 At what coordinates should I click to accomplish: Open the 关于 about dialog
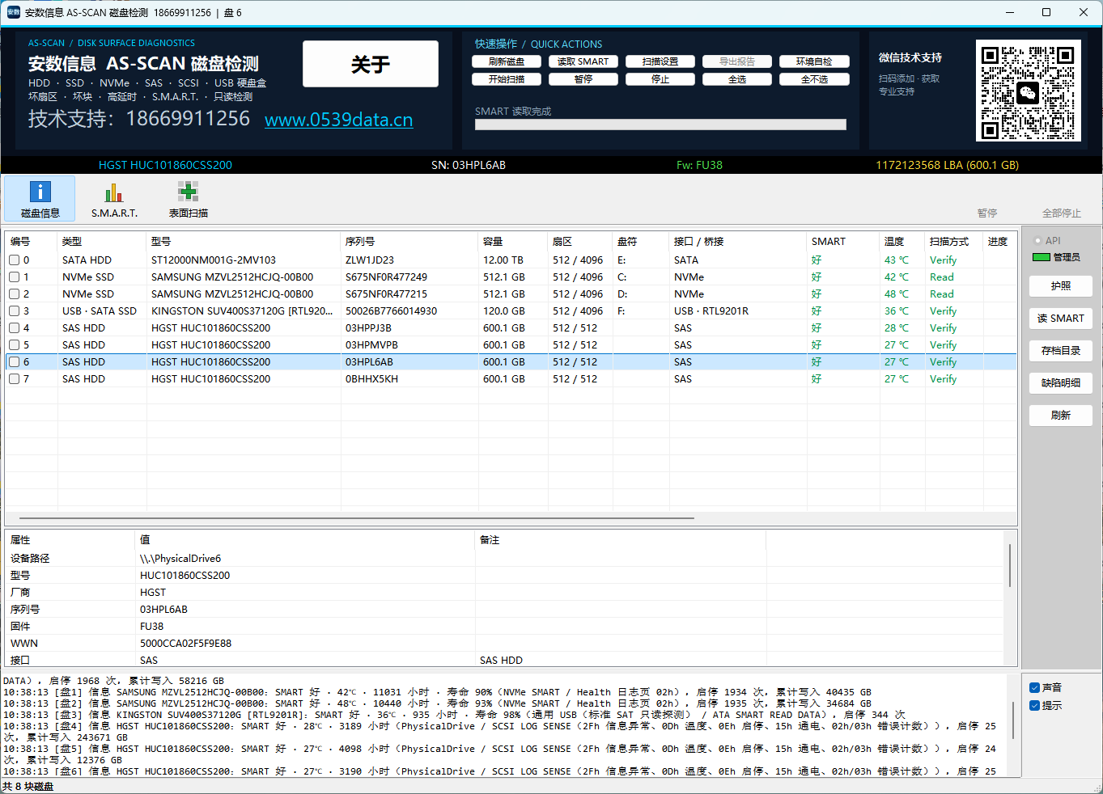pos(371,64)
